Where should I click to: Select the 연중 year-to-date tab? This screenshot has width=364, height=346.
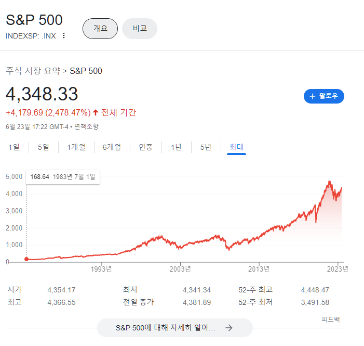tap(145, 147)
